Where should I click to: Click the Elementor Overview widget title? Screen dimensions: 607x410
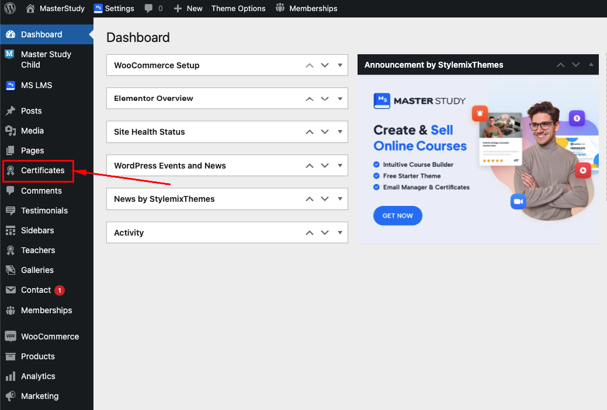point(153,99)
